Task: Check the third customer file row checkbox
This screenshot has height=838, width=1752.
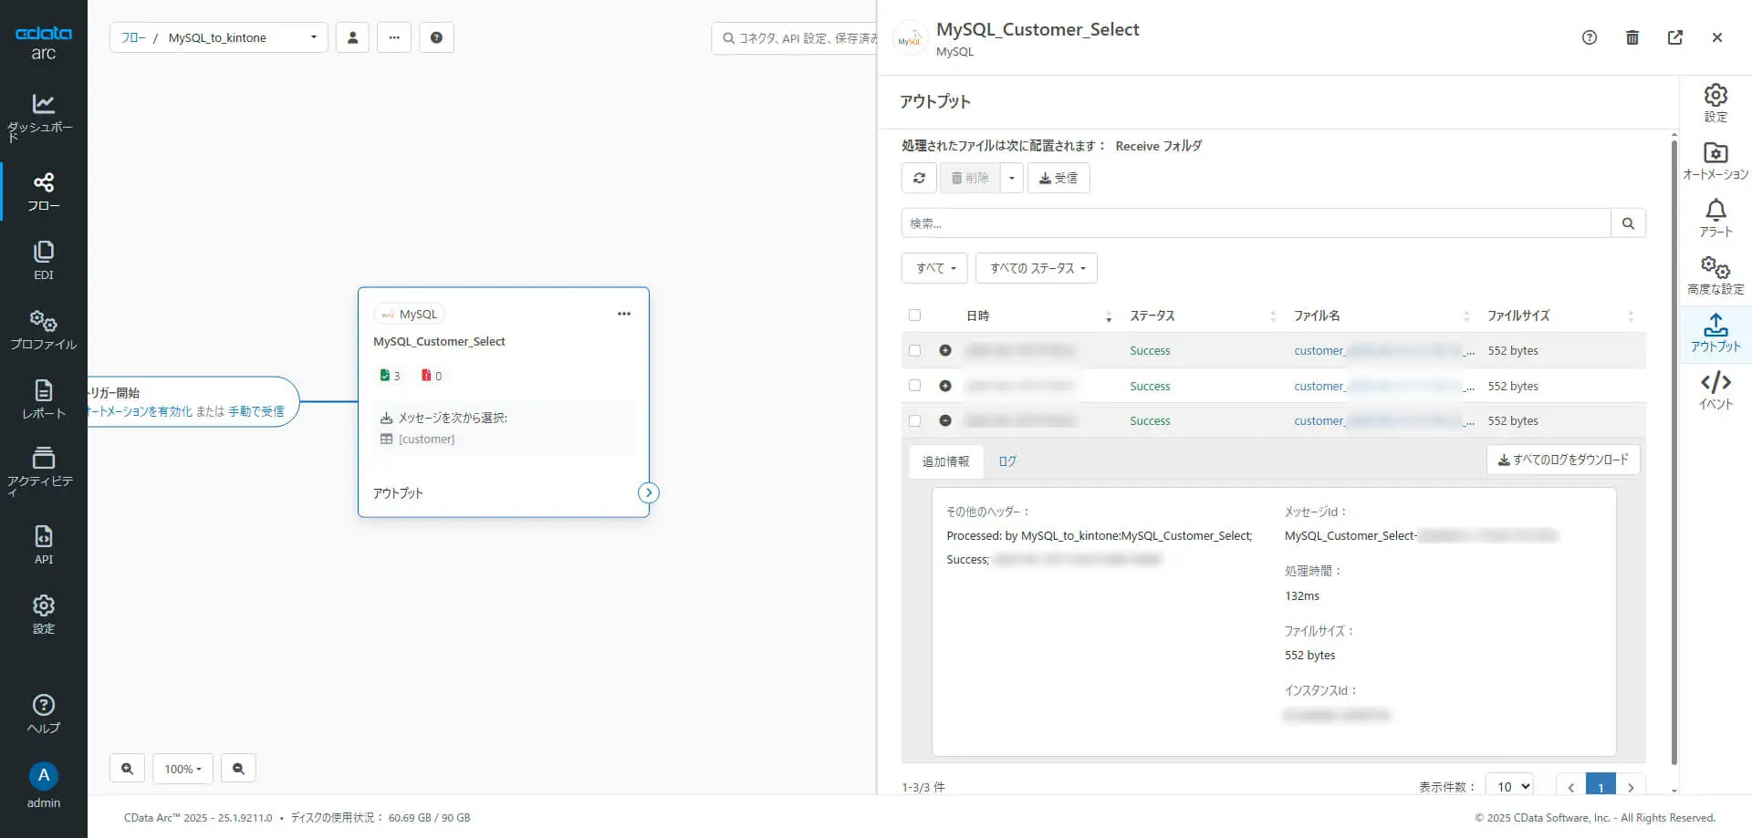Action: click(x=914, y=420)
